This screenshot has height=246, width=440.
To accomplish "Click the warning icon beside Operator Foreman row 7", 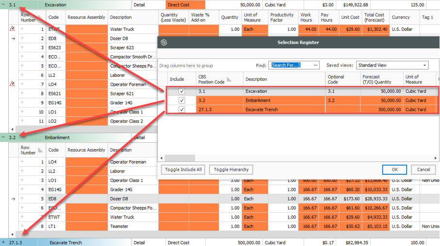I will coord(12,84).
